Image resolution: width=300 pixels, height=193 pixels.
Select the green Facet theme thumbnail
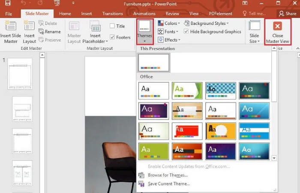(x=187, y=90)
